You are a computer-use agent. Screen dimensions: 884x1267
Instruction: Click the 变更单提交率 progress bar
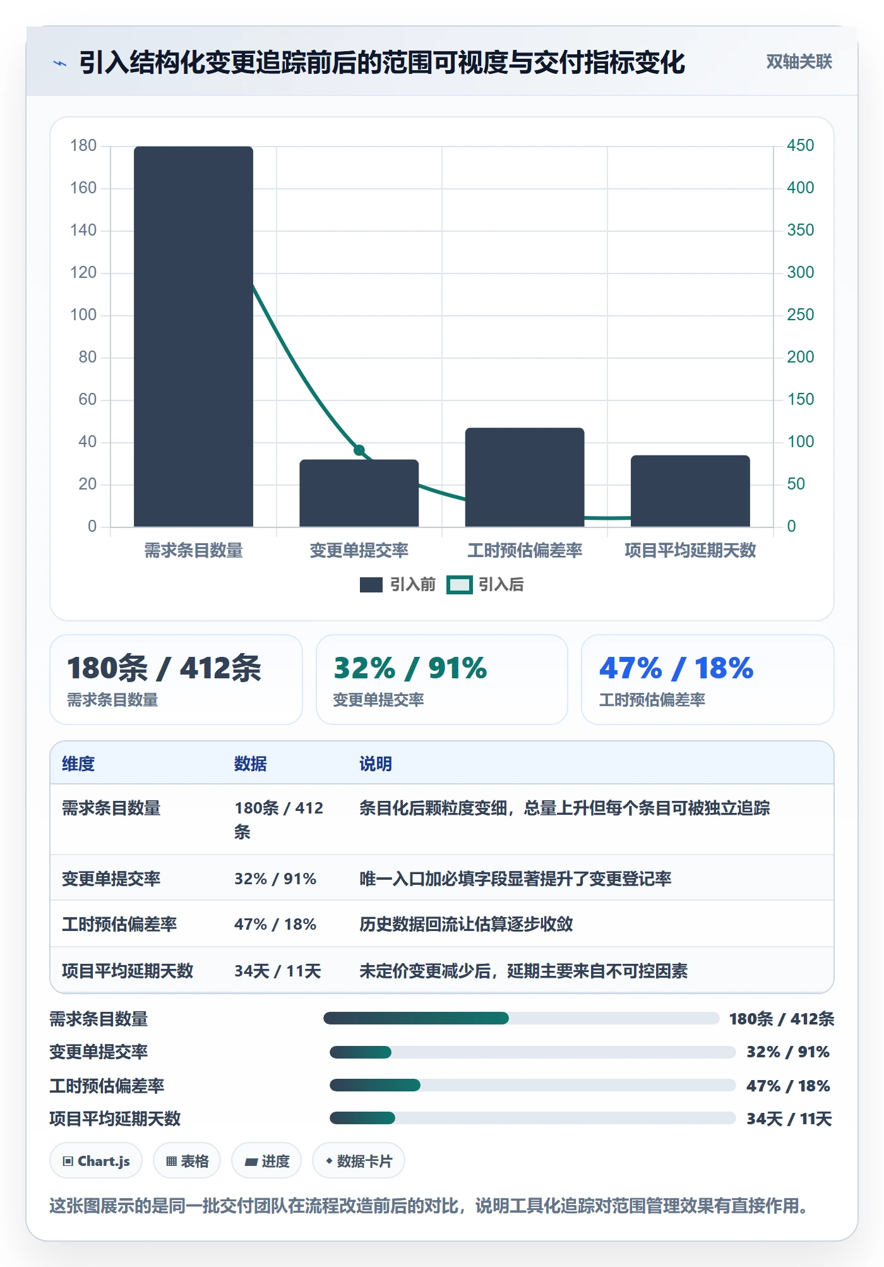click(x=532, y=1052)
